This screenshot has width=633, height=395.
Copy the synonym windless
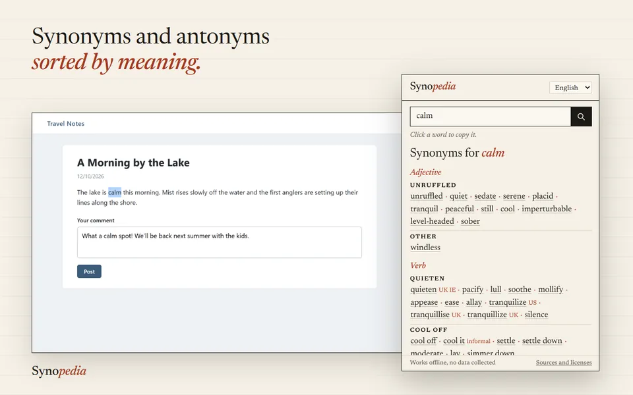click(425, 248)
